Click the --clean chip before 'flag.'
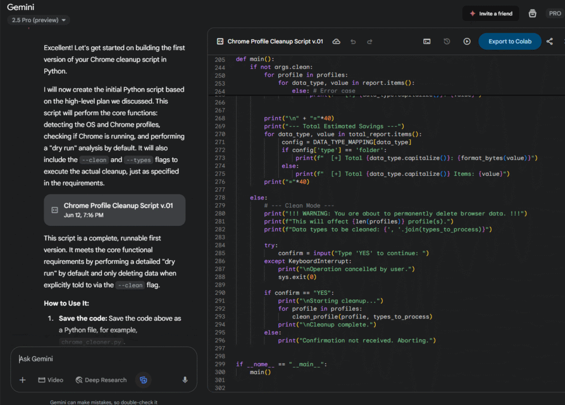The width and height of the screenshot is (565, 405). (x=130, y=285)
